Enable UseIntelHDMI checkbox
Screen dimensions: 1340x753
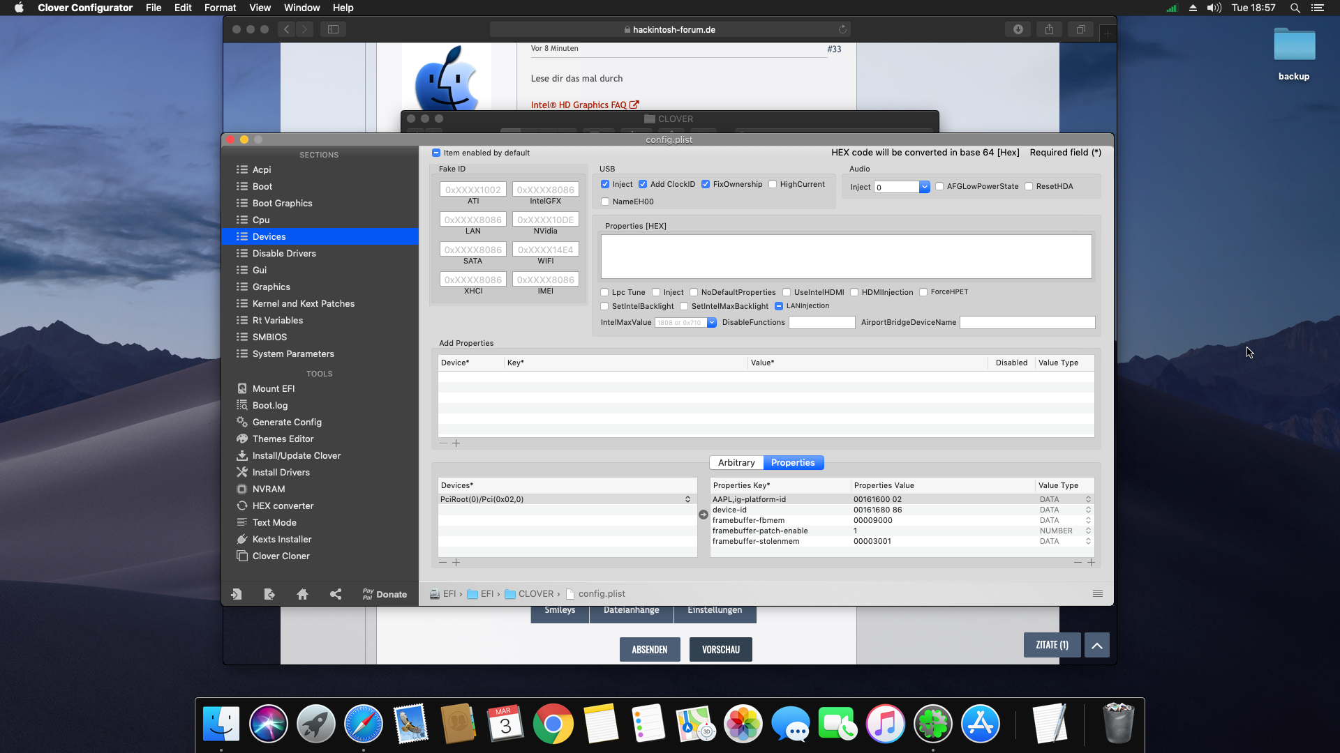point(787,293)
